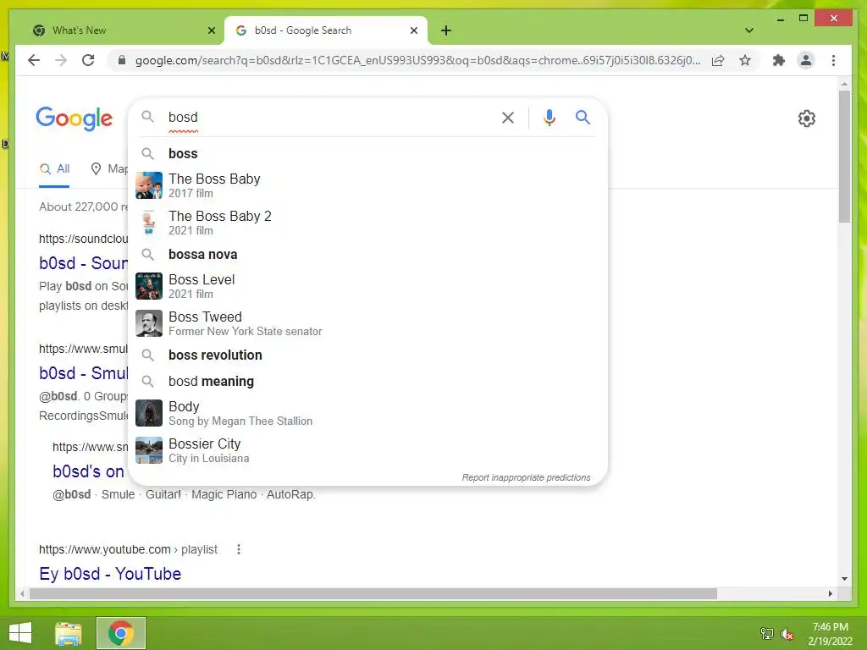Open the 'b0sd - Smule' result link
This screenshot has height=650, width=867.
(x=83, y=373)
